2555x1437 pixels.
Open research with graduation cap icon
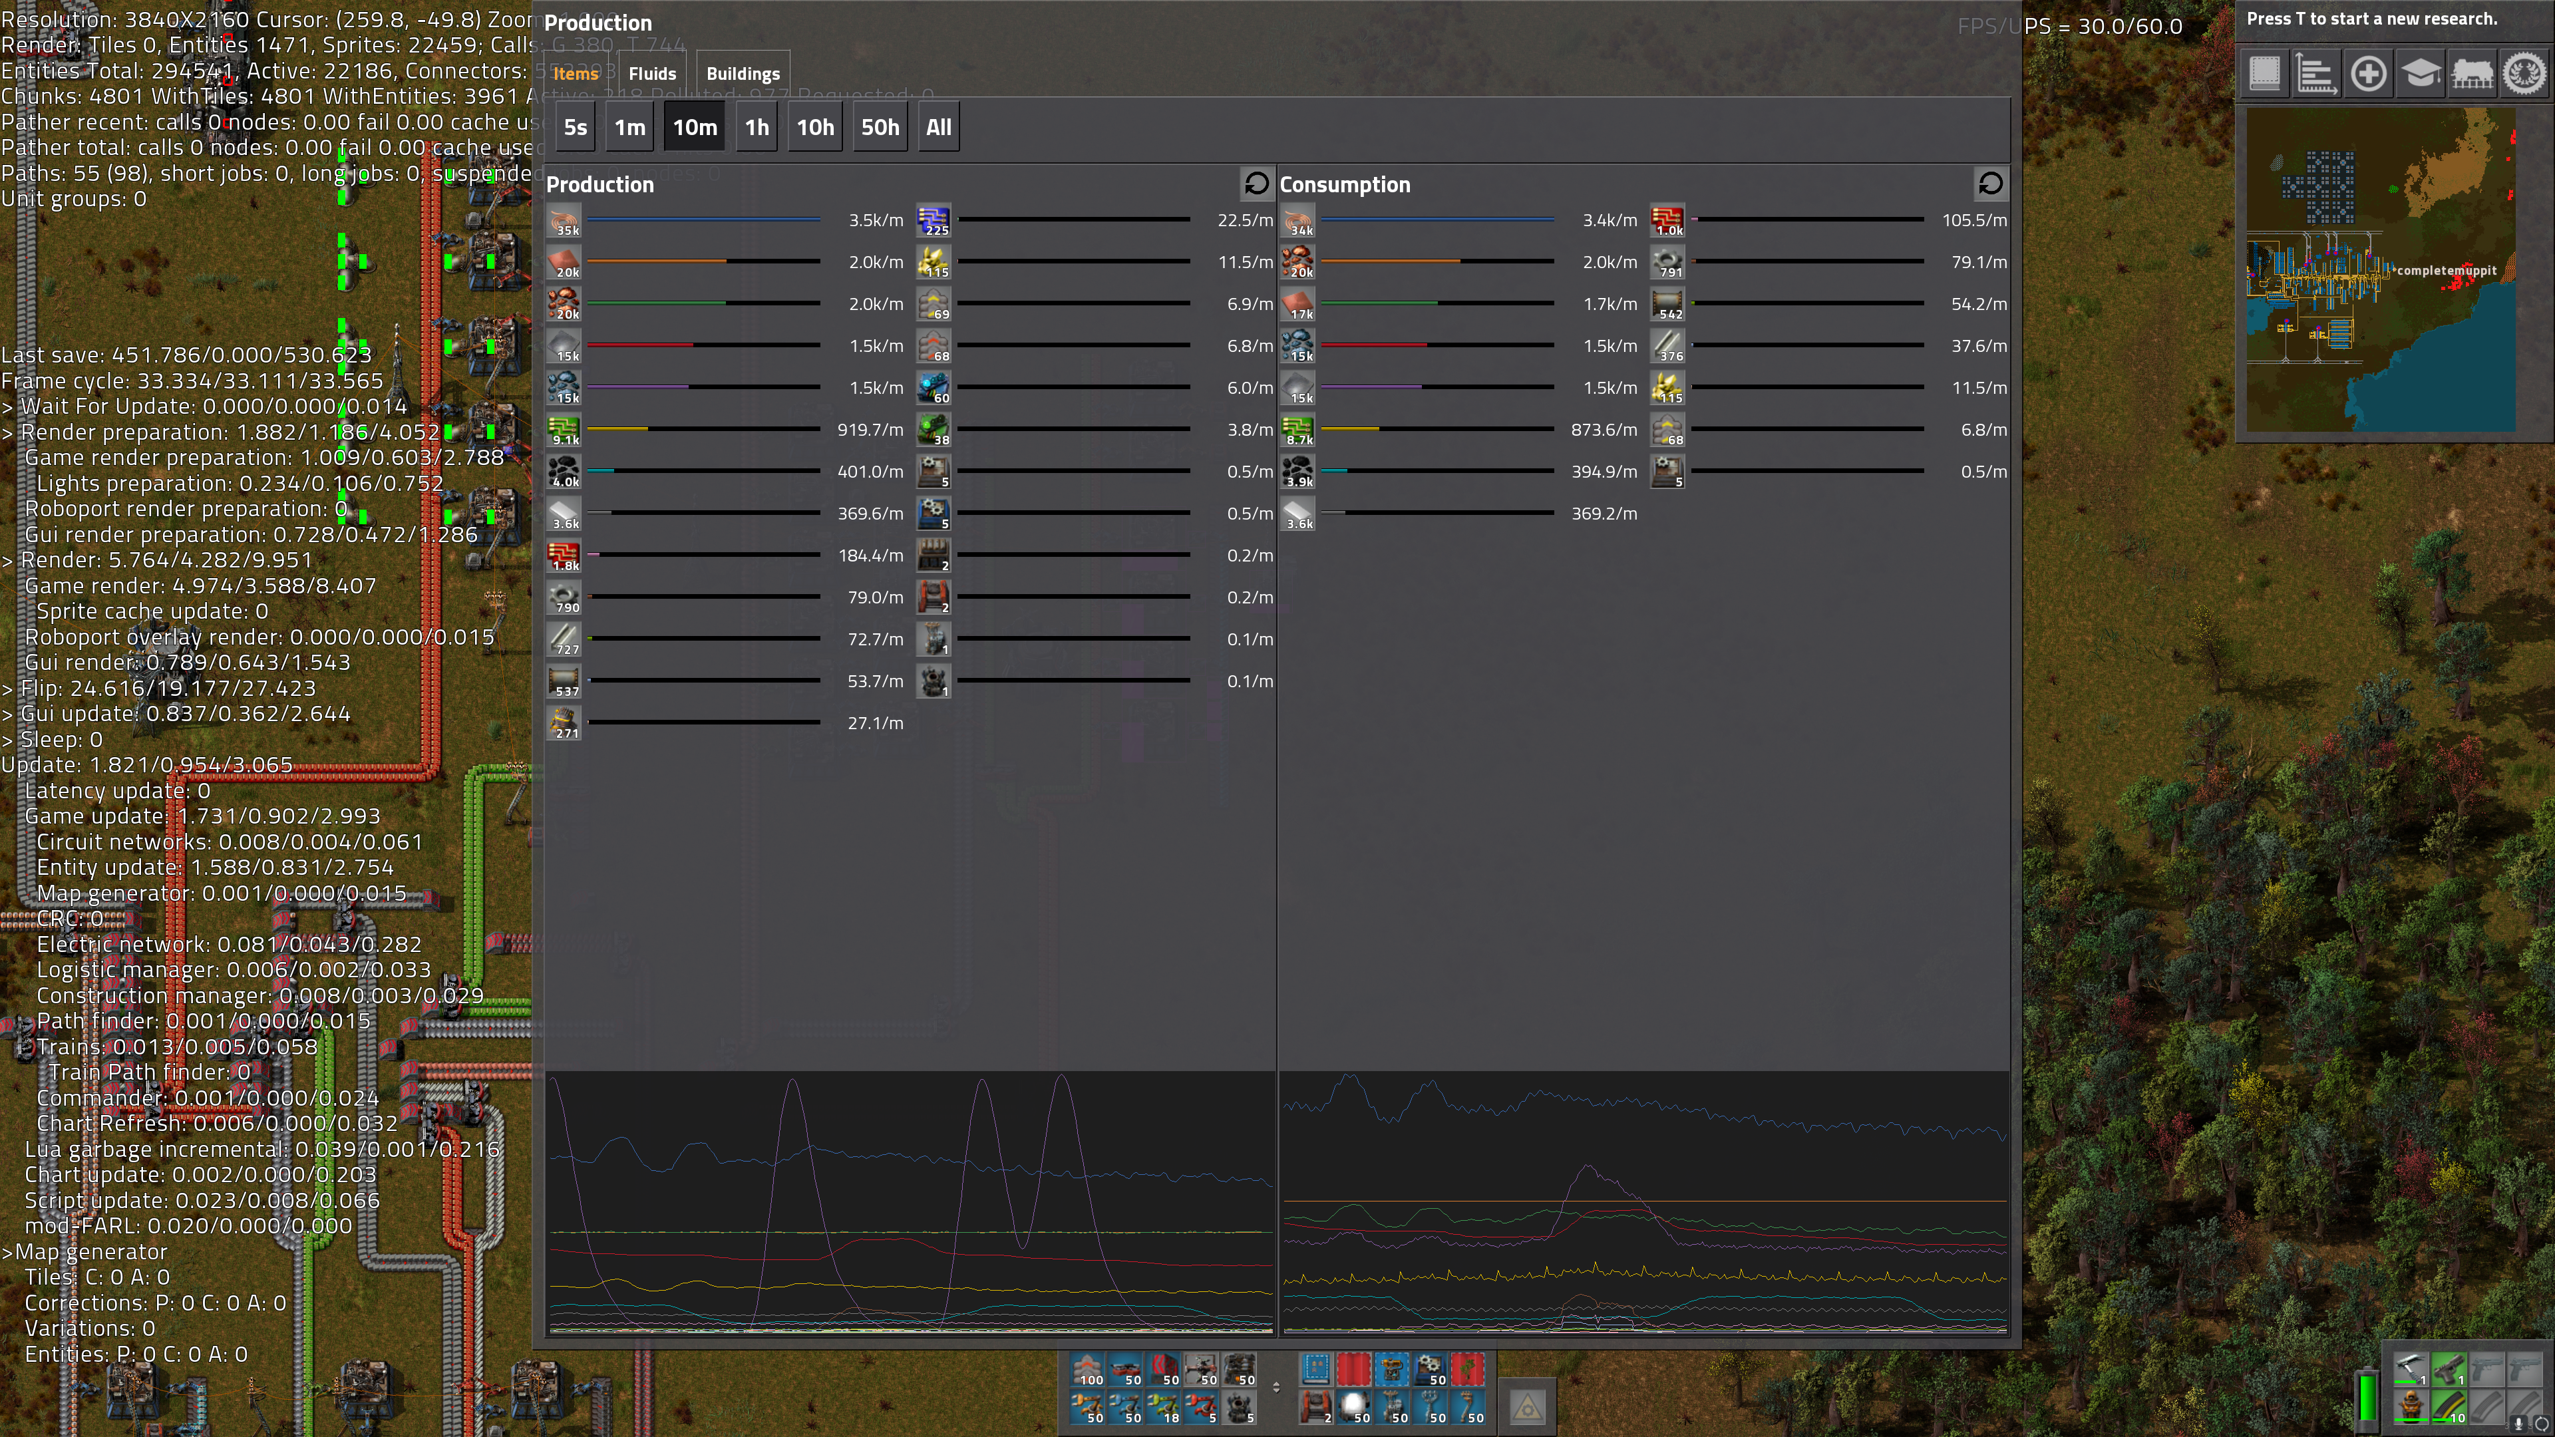pos(2420,75)
